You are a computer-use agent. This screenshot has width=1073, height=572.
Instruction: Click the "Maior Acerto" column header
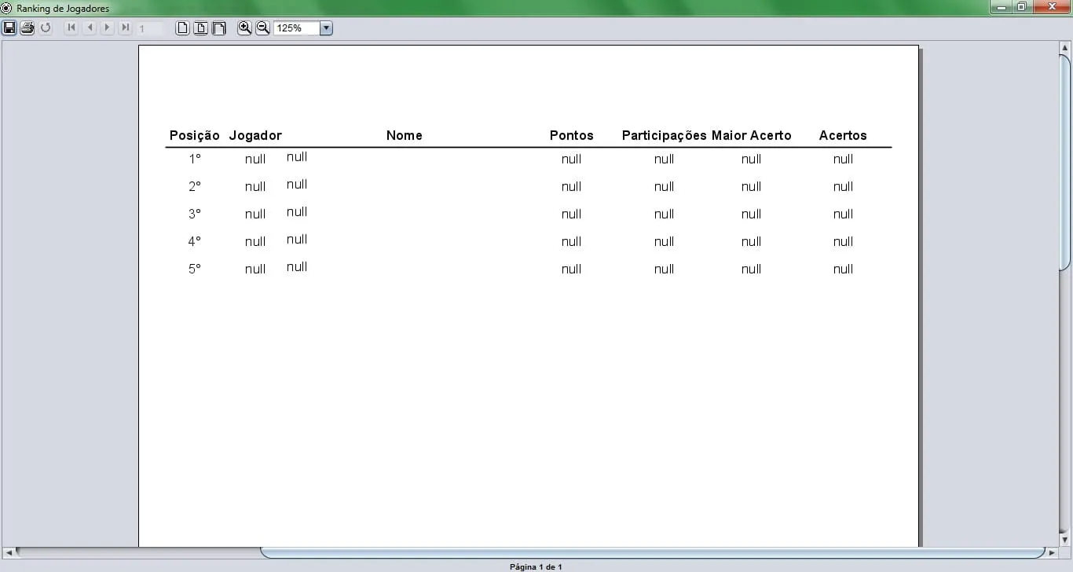pyautogui.click(x=752, y=135)
